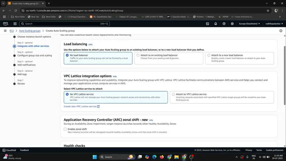Open the taskbar clock and date

click(277, 157)
